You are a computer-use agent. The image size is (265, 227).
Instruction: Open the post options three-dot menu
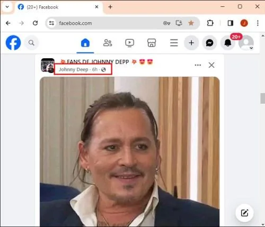coord(198,65)
